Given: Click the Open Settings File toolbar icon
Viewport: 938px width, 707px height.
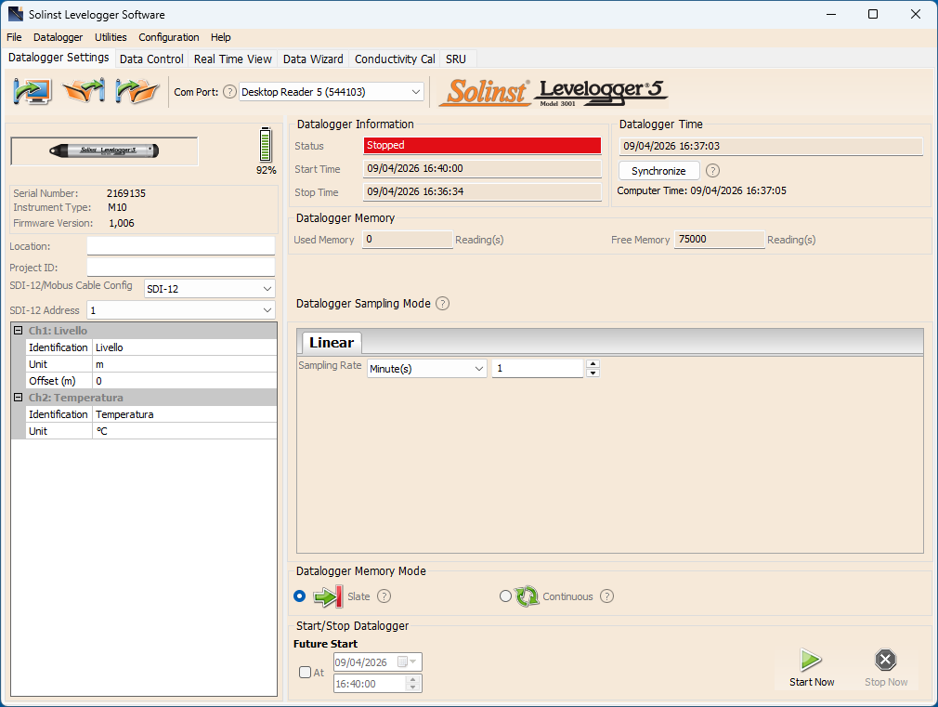Looking at the screenshot, I should pyautogui.click(x=137, y=91).
